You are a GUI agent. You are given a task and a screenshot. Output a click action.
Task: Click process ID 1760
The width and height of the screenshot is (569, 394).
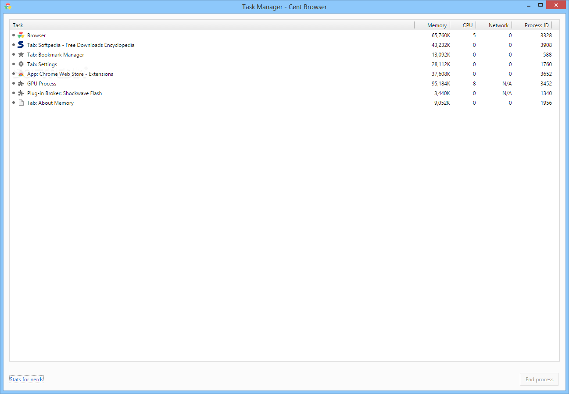(546, 64)
